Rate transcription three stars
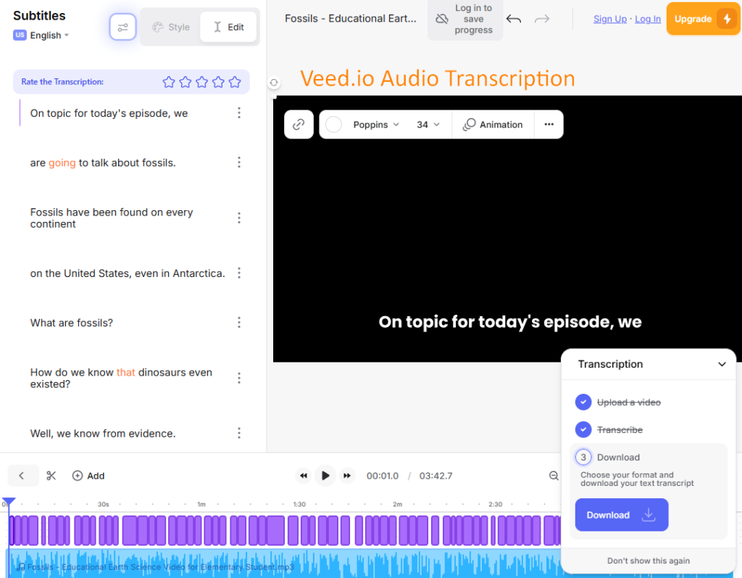Viewport: 742px width, 578px height. (201, 82)
